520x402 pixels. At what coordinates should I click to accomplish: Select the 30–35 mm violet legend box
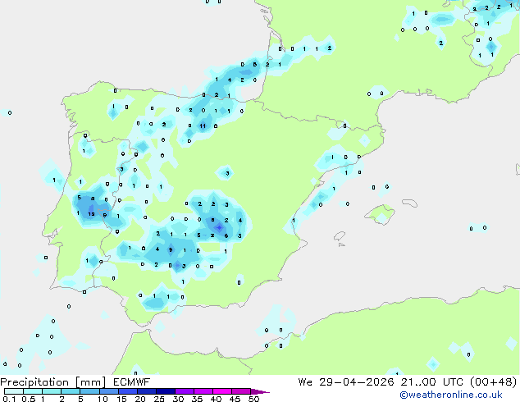(185, 391)
